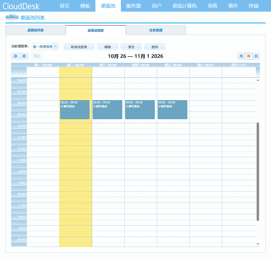Click the 06:00 time label
The width and height of the screenshot is (271, 261).
pos(21,80)
